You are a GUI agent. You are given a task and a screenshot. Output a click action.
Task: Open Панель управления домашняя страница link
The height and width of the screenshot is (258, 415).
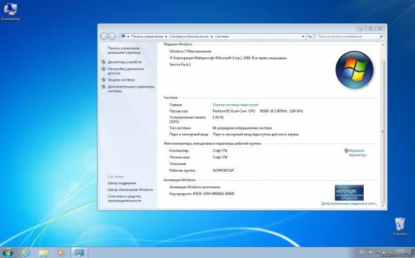coord(124,50)
